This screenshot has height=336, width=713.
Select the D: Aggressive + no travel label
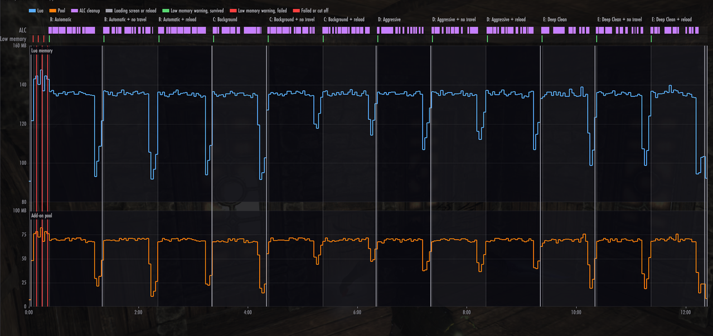pyautogui.click(x=454, y=20)
